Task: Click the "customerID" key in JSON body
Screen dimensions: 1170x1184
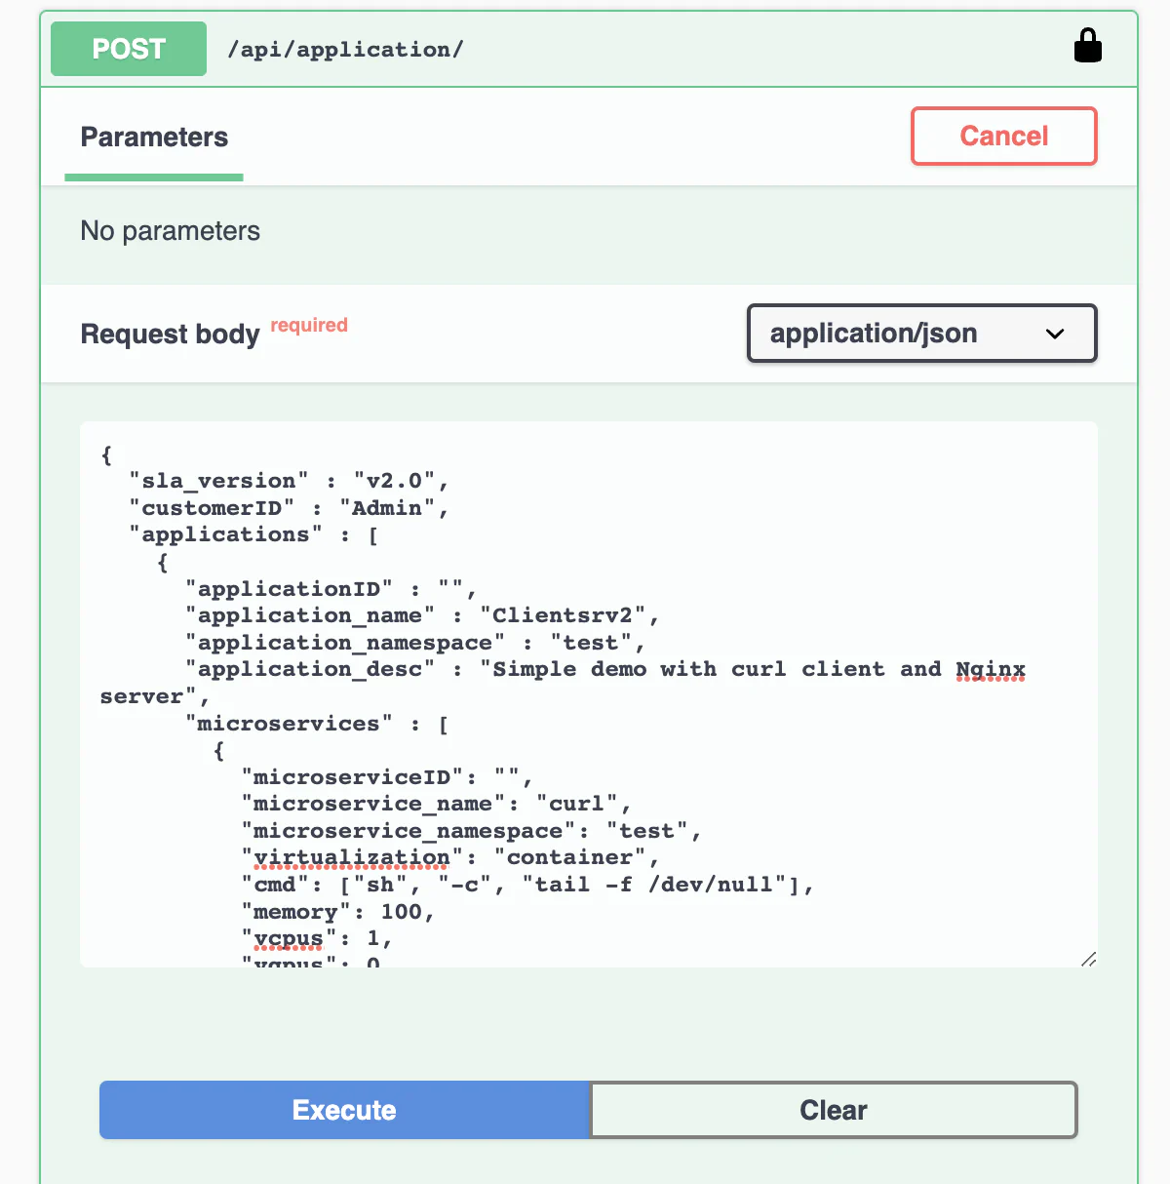Action: coord(212,508)
